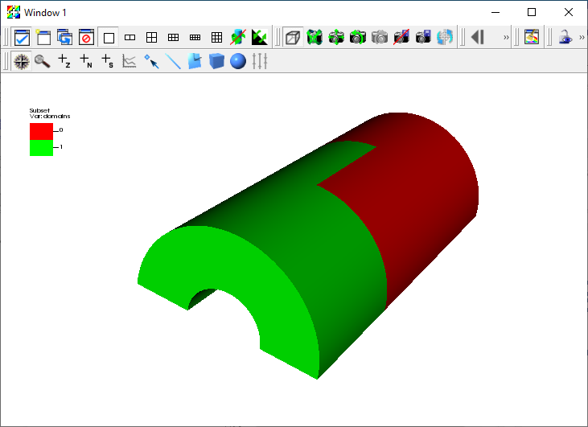Close Window 1

click(x=569, y=12)
